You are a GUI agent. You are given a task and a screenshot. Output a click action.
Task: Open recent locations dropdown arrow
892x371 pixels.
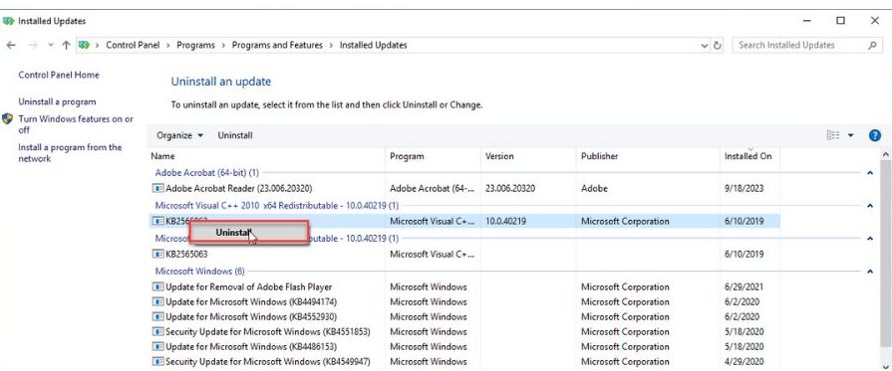click(51, 46)
